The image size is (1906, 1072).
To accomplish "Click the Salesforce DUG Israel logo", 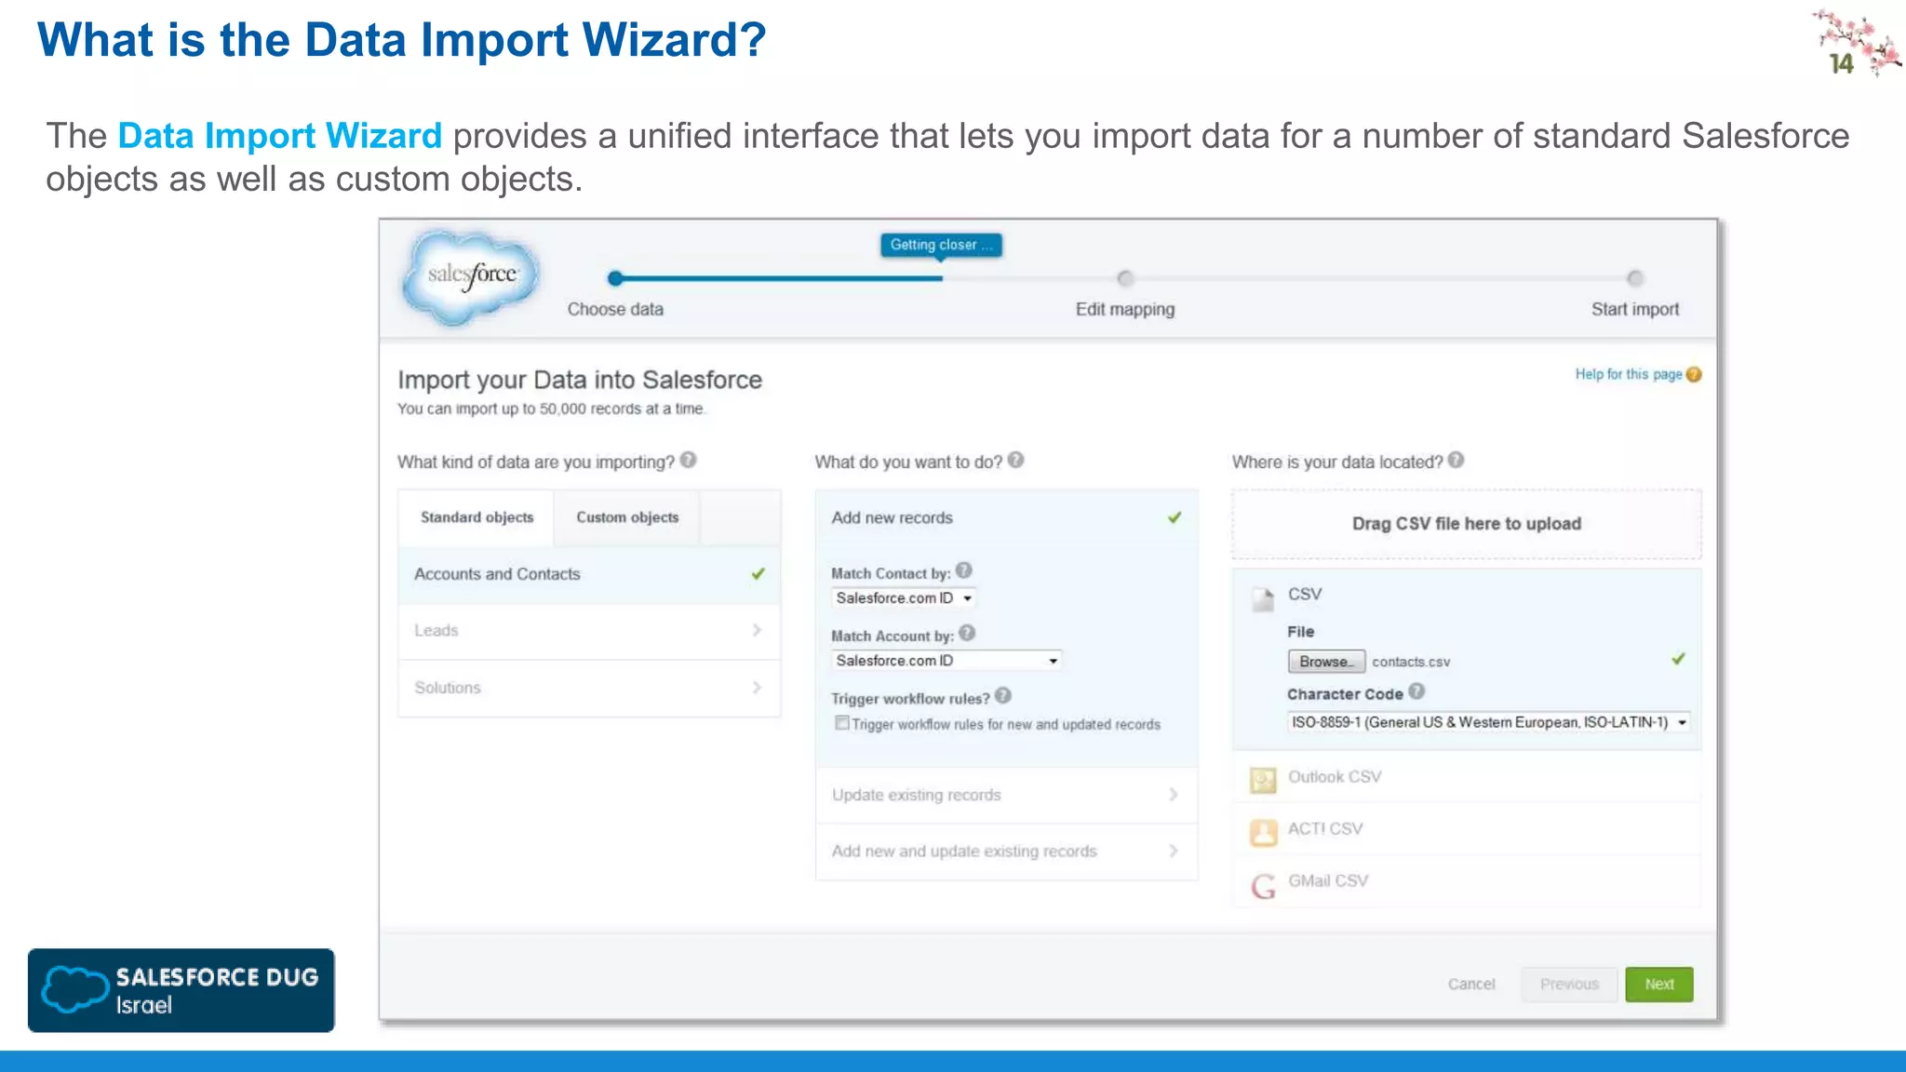I will pyautogui.click(x=181, y=990).
